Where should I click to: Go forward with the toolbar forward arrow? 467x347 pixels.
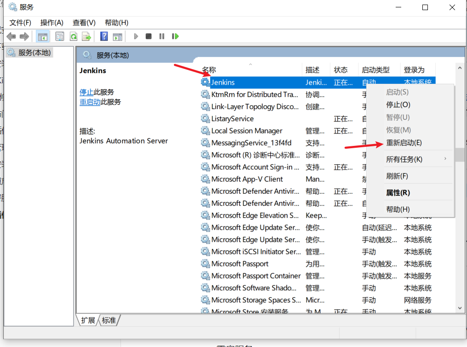24,37
